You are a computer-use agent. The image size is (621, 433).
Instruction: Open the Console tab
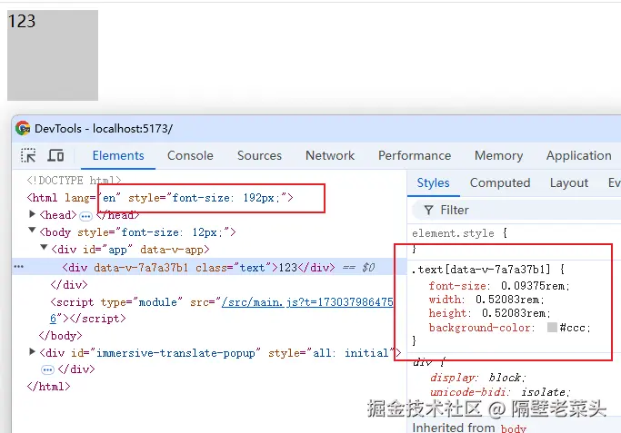click(190, 155)
